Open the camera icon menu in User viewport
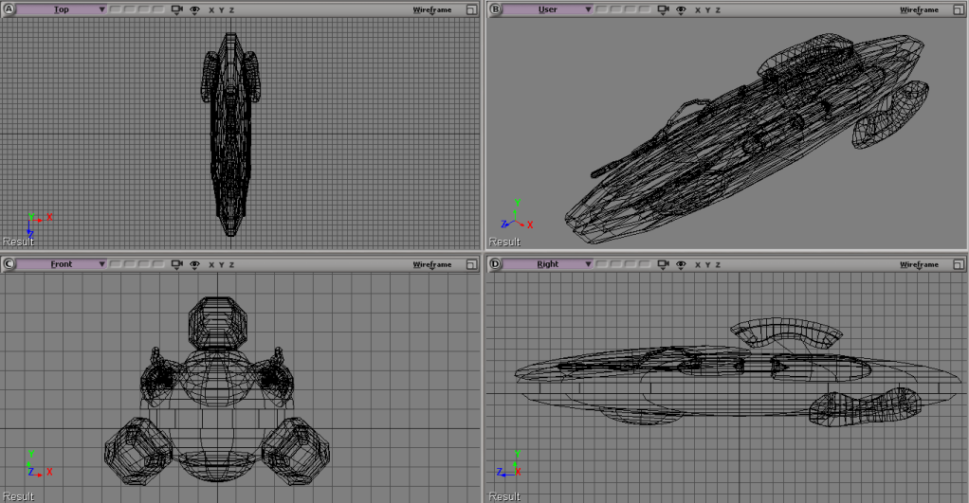 click(663, 9)
